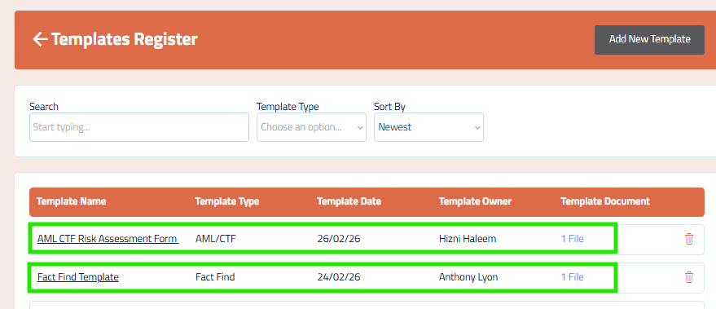
Task: Open the 1 File link for Fact Find row
Action: [x=572, y=277]
